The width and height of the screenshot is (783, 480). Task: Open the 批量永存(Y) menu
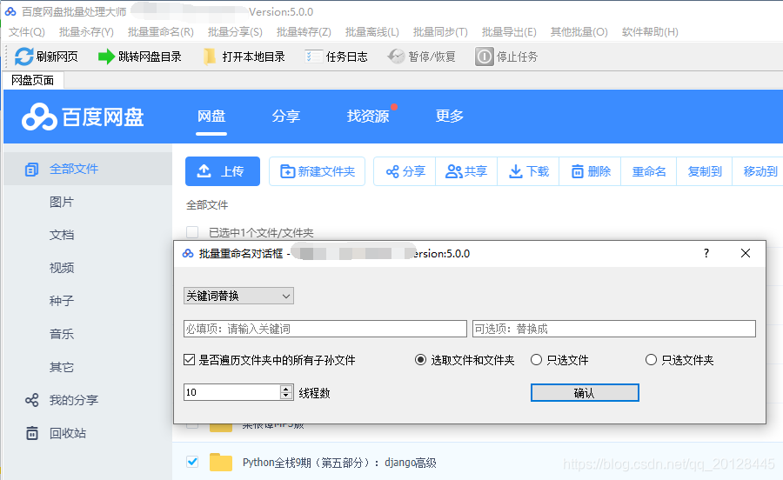click(x=86, y=32)
